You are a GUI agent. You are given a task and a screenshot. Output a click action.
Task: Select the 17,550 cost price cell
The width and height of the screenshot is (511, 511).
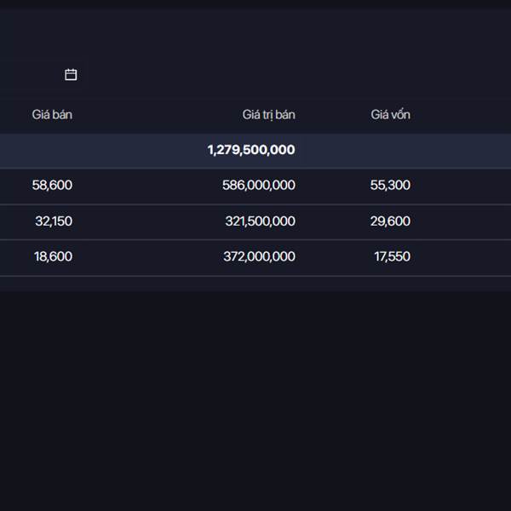pyautogui.click(x=392, y=256)
